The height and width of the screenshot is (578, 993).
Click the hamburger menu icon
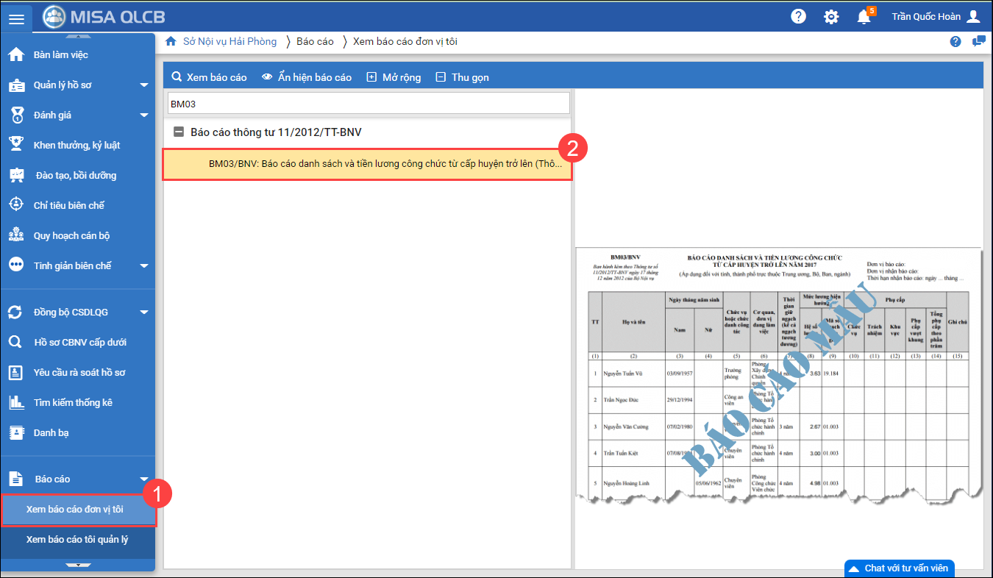click(x=16, y=18)
